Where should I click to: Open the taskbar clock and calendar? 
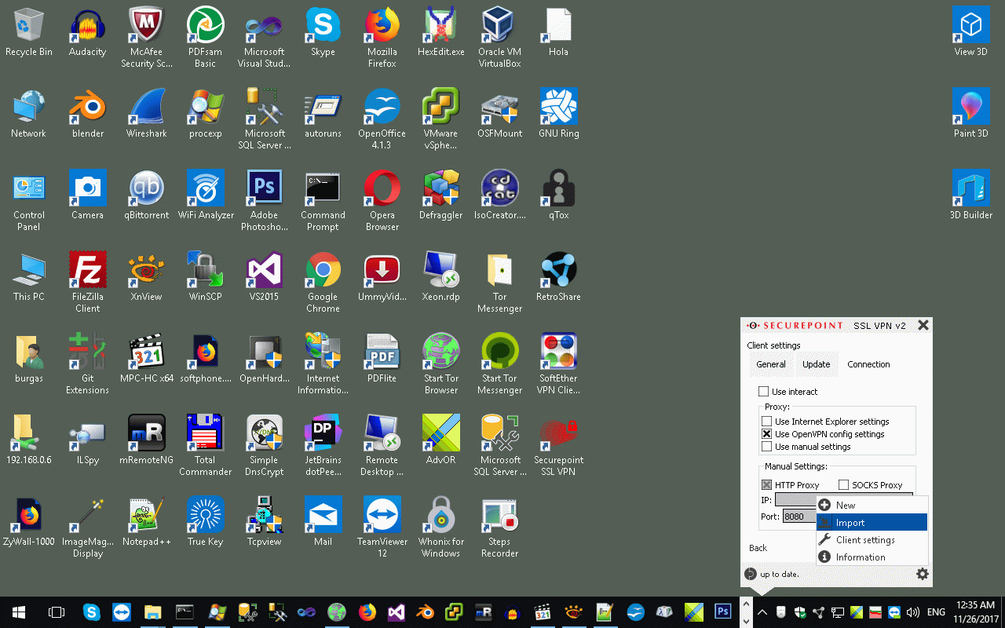[975, 612]
